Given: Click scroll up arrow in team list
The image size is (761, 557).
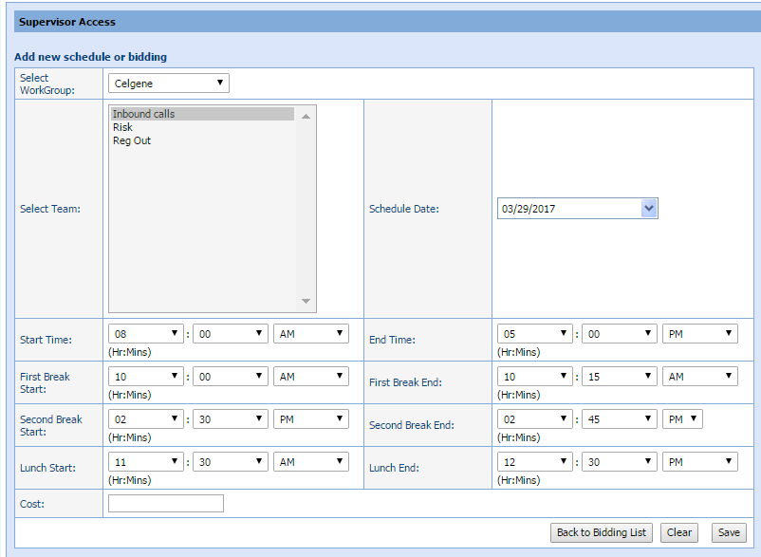Looking at the screenshot, I should pos(306,116).
